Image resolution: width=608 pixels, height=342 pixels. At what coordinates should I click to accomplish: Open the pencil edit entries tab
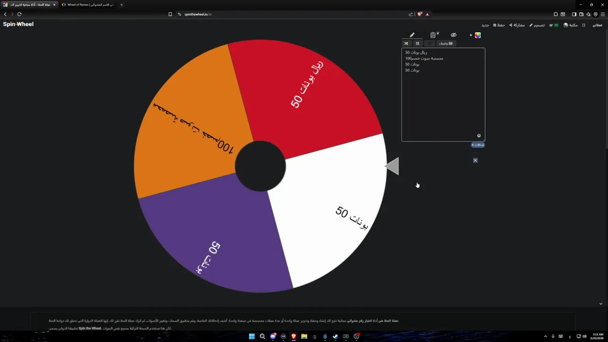click(412, 35)
